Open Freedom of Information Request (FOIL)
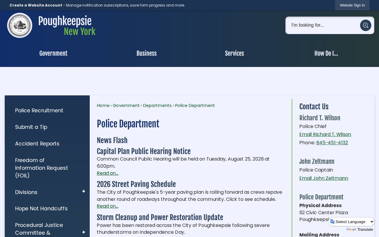The width and height of the screenshot is (379, 237). (41, 168)
